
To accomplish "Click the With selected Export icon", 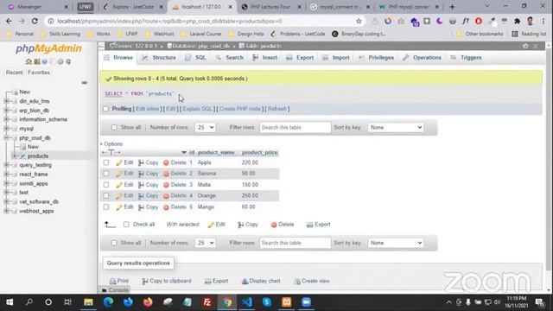I will click(309, 225).
